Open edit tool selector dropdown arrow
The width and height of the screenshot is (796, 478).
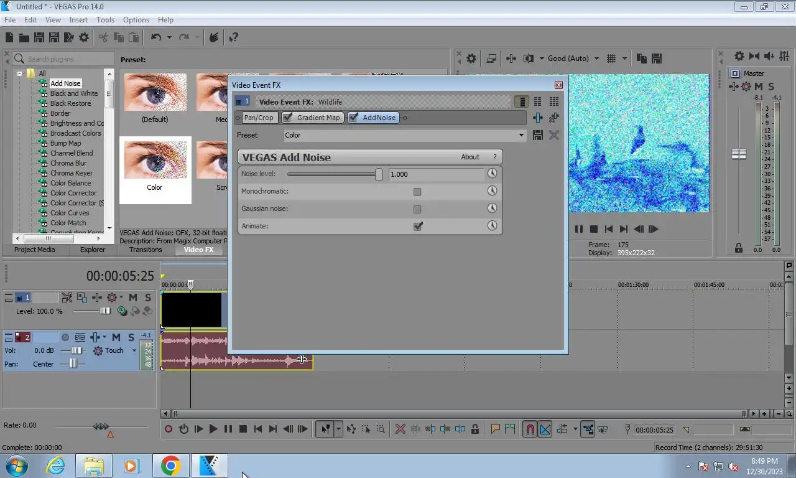pyautogui.click(x=338, y=429)
